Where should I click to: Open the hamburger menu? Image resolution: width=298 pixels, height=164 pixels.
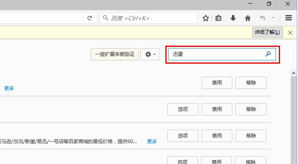289,18
